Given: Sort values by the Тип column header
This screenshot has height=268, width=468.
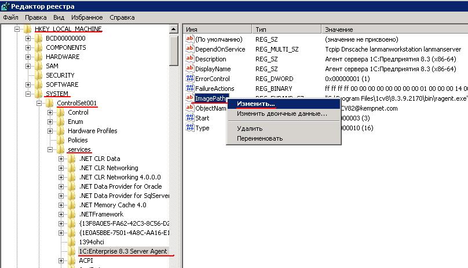Looking at the screenshot, I should [287, 30].
